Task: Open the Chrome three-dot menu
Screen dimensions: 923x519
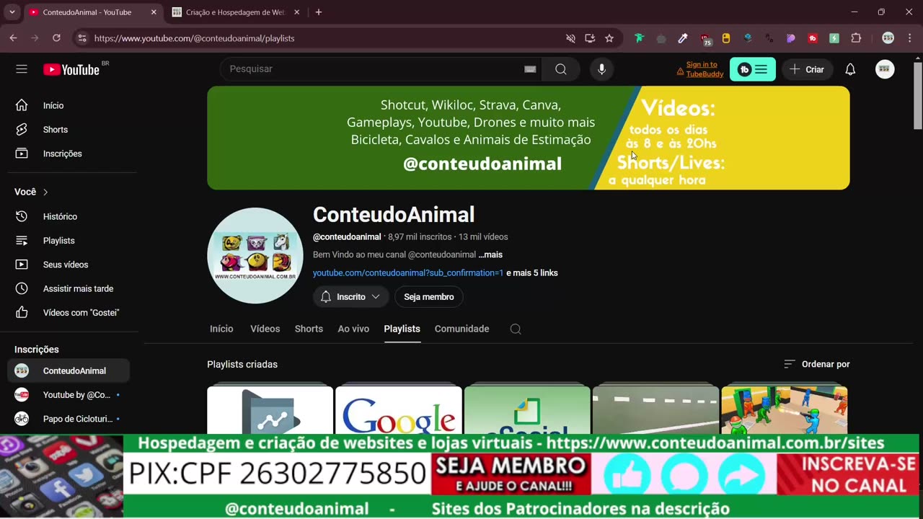Action: [x=909, y=38]
